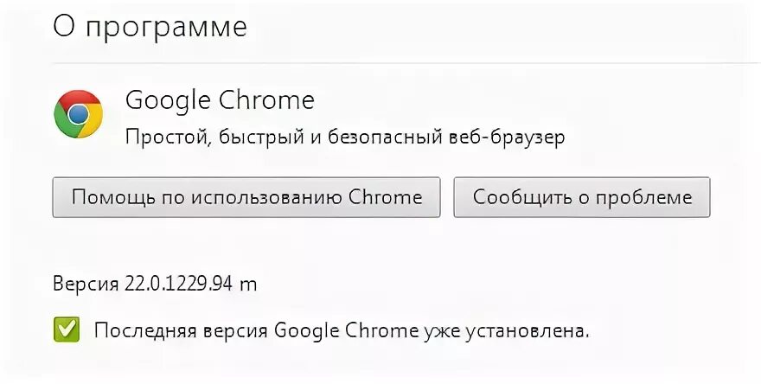Image resolution: width=761 pixels, height=384 pixels.
Task: Click the tagline "Простой, быстрый и безопасный веб-браузер"
Action: pyautogui.click(x=345, y=138)
